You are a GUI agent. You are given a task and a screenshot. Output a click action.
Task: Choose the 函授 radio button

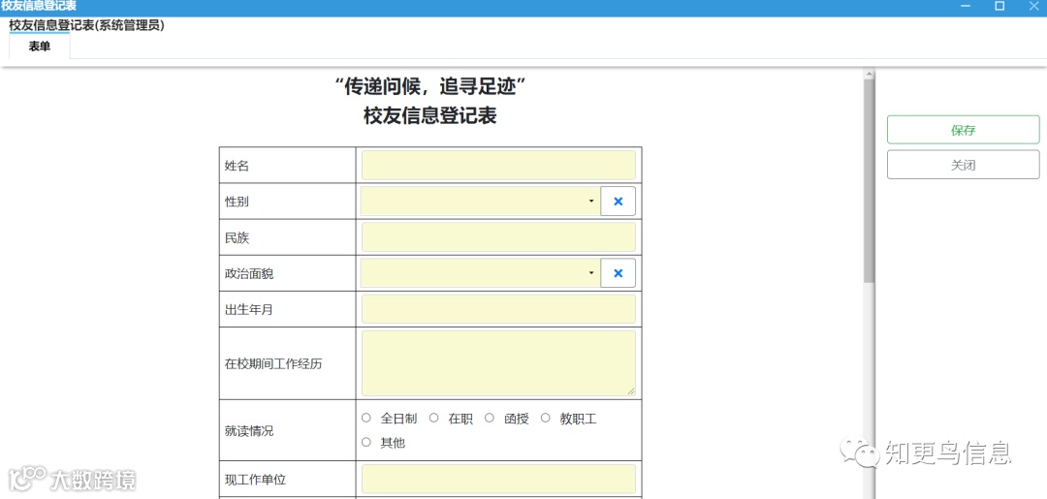click(x=490, y=419)
